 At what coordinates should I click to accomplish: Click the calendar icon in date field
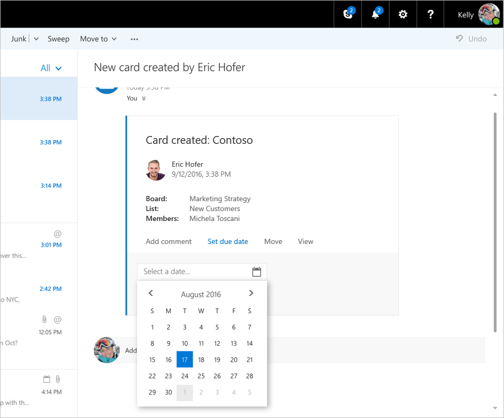tap(256, 272)
